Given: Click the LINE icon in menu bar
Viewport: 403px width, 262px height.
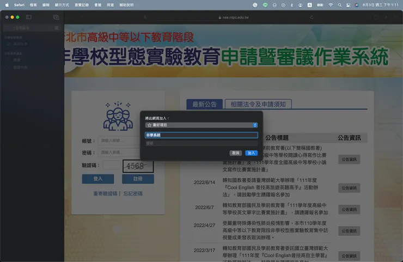Looking at the screenshot, I should (x=265, y=5).
